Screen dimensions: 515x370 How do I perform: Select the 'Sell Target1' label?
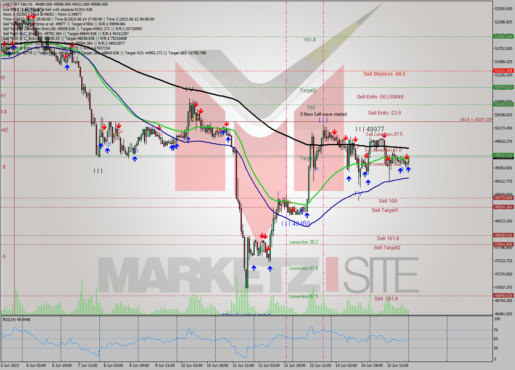[x=385, y=210]
